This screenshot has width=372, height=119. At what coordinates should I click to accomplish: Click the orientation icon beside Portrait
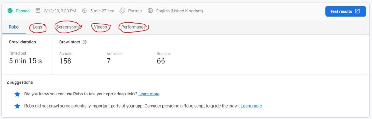coord(122,11)
